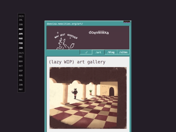Select NOV 2025 in timeline

[x=21, y=61]
